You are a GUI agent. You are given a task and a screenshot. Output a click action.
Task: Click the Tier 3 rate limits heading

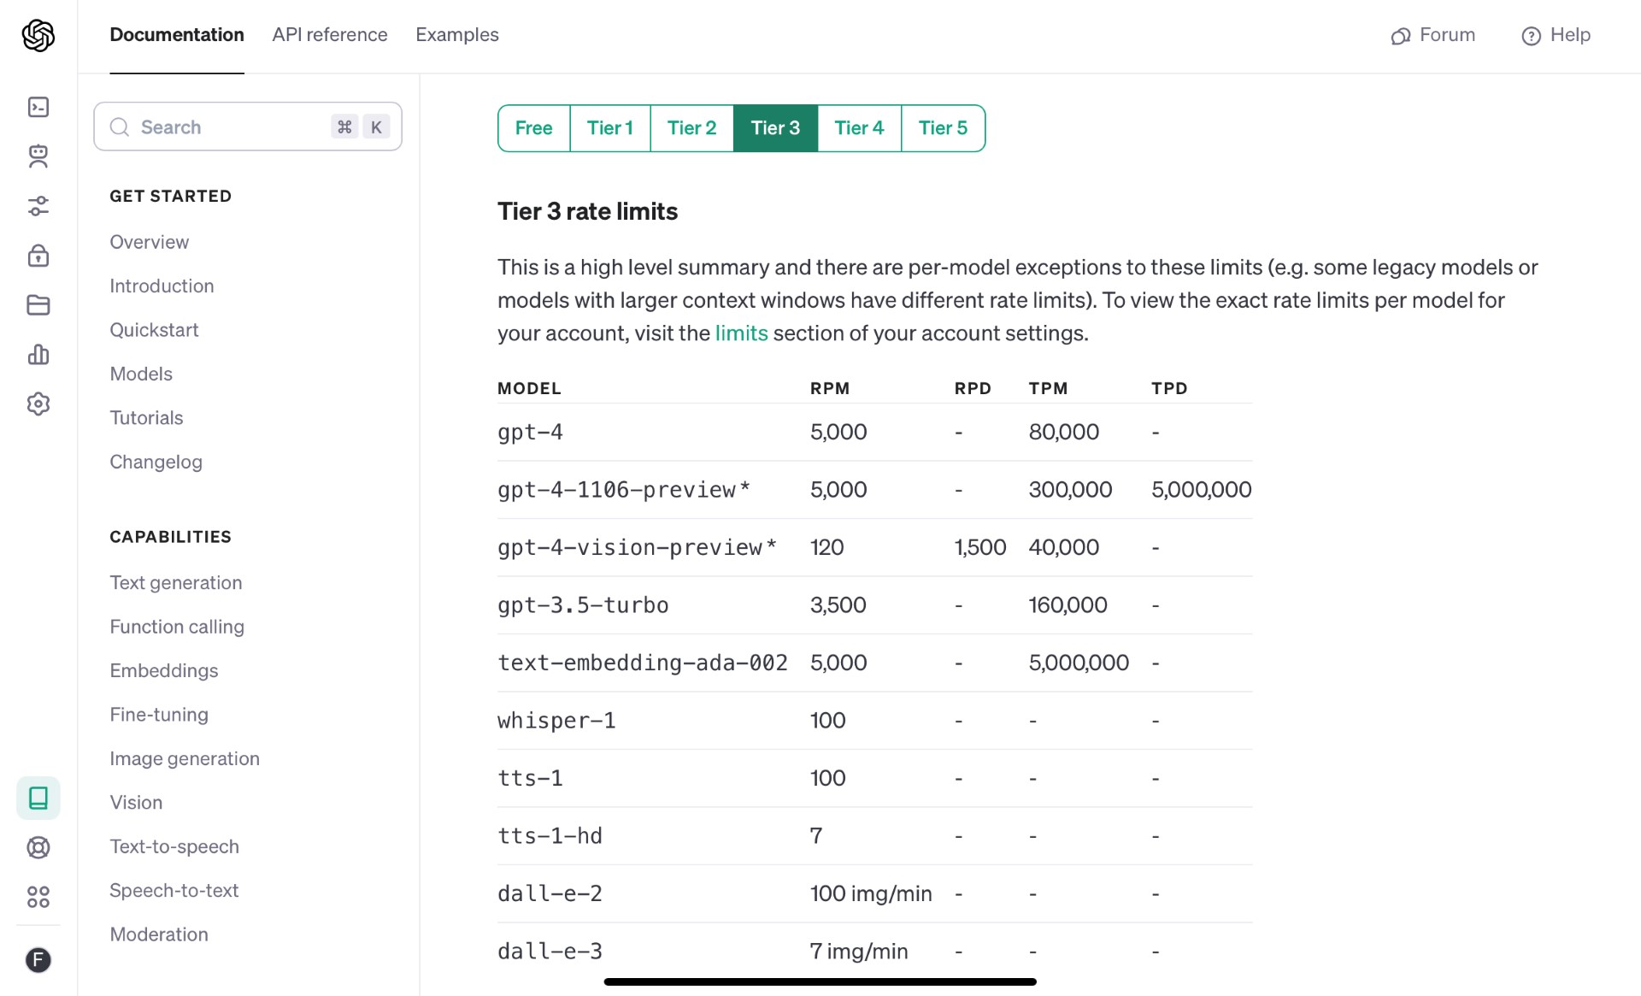pyautogui.click(x=587, y=211)
